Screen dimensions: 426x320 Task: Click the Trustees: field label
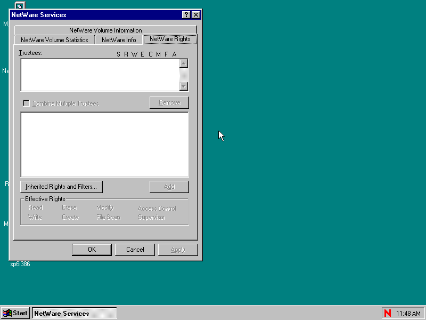[x=30, y=53]
